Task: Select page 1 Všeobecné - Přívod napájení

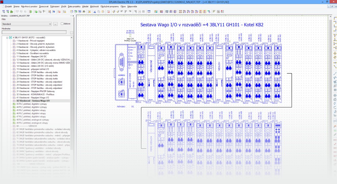Action: [x=31, y=41]
